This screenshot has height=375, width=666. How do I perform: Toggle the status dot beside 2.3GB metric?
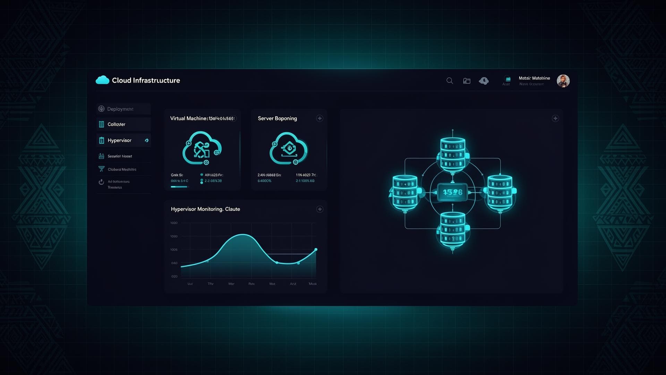(202, 181)
